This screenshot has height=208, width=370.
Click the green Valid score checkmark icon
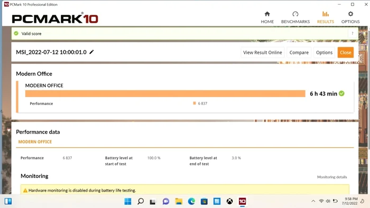16,33
